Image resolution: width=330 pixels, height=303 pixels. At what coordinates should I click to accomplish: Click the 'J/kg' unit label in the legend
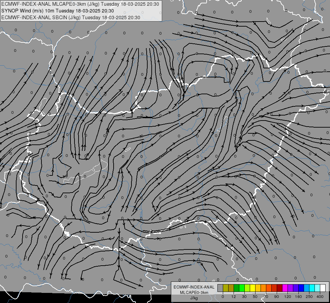(x=194, y=298)
